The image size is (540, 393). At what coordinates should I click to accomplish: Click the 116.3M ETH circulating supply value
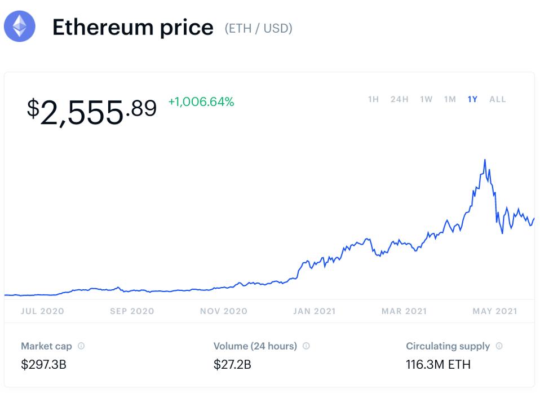[439, 364]
